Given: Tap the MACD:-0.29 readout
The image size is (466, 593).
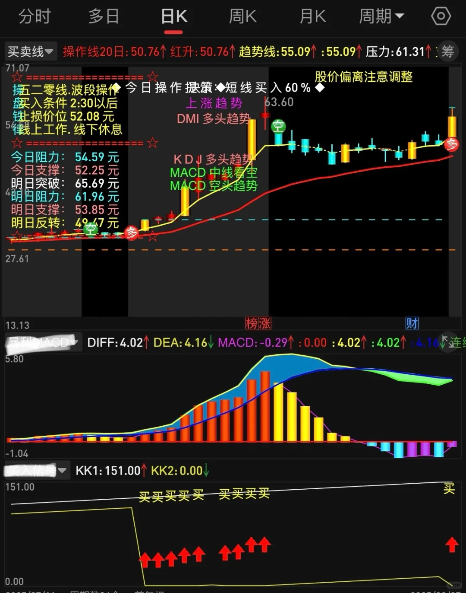Looking at the screenshot, I should pos(256,343).
